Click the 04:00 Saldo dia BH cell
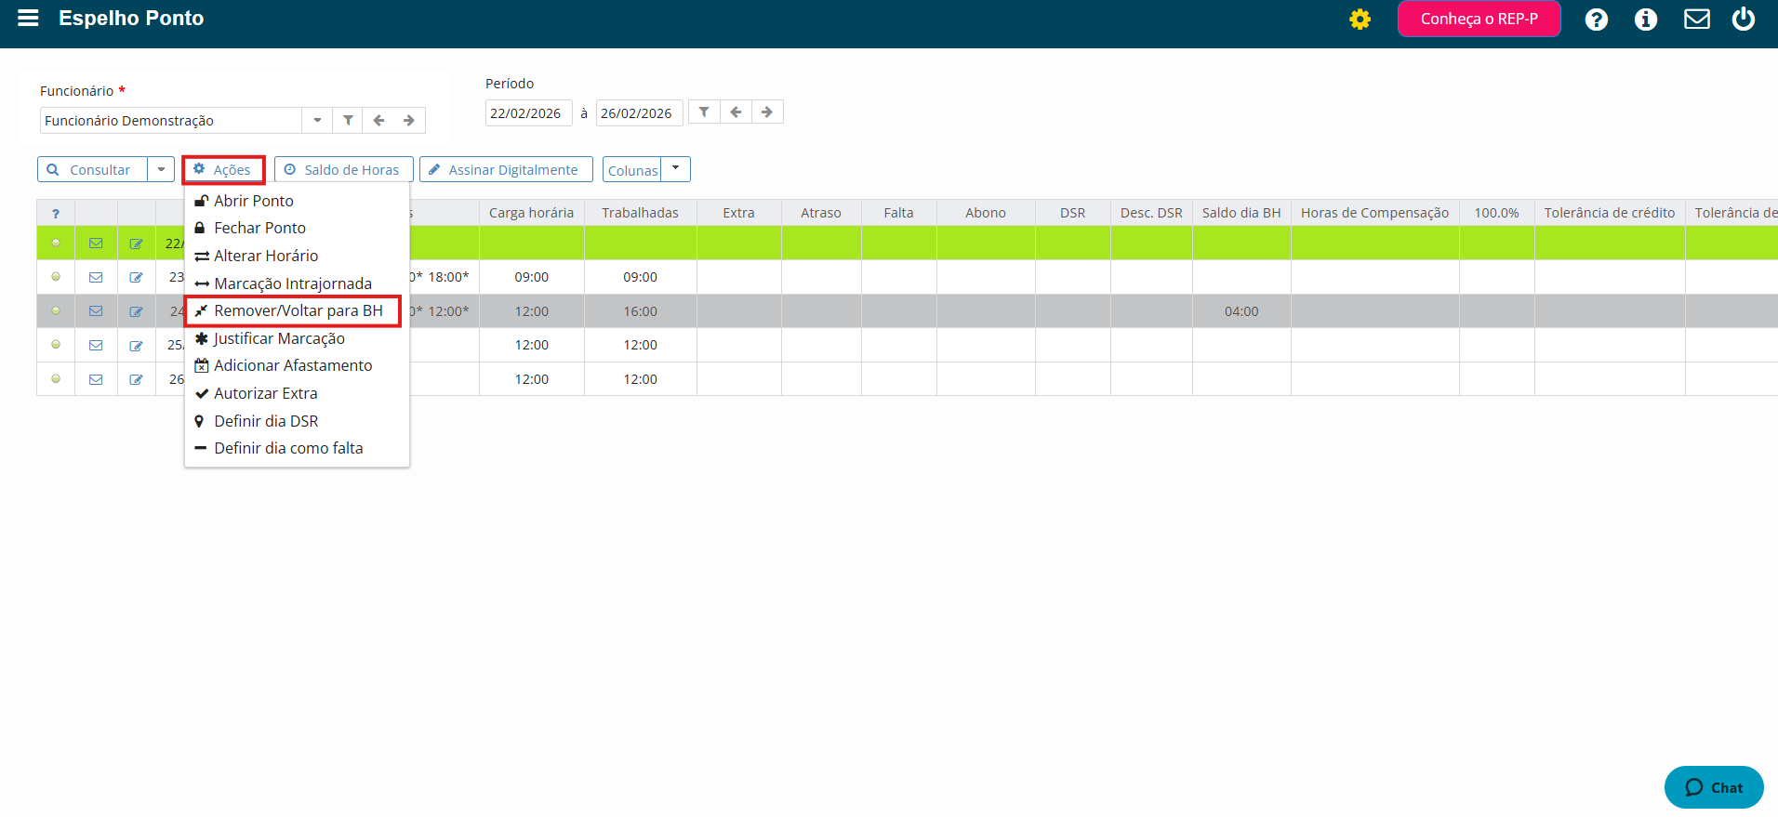This screenshot has width=1778, height=817. point(1241,311)
